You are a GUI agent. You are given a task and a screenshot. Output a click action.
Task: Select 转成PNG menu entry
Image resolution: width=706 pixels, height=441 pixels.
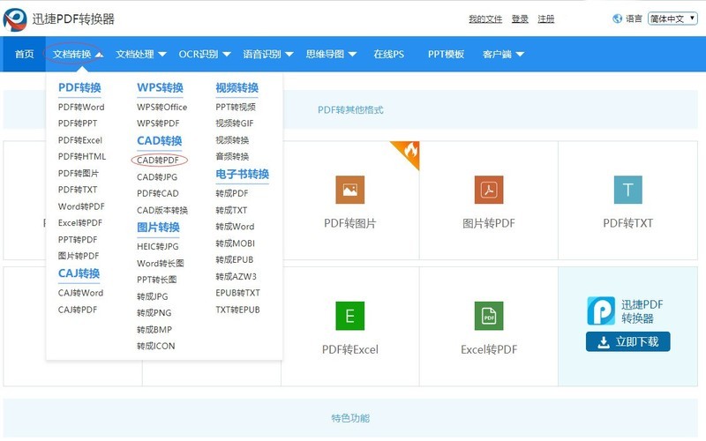coord(154,313)
